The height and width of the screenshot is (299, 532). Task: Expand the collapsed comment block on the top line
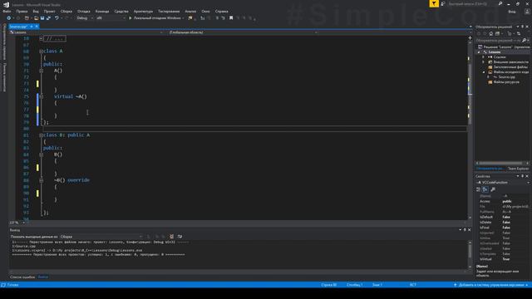tap(41, 39)
